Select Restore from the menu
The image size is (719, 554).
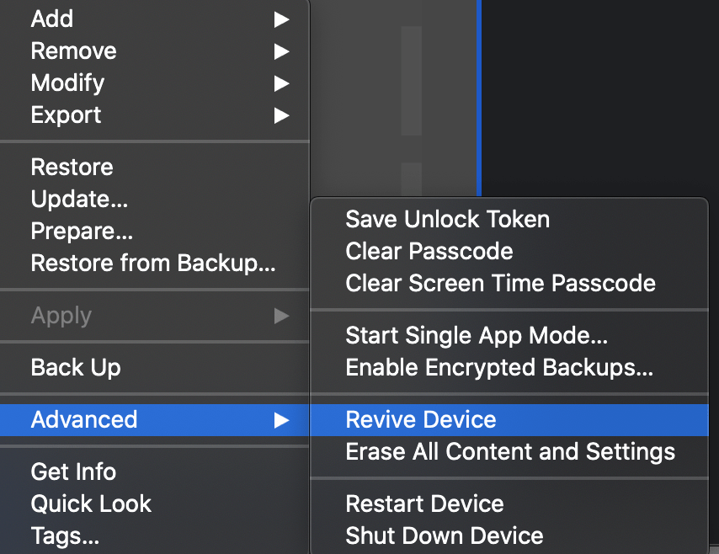(x=72, y=167)
